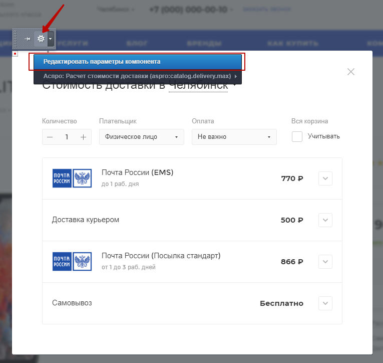
Task: Expand the 'Самовывоз' row chevron
Action: (325, 303)
